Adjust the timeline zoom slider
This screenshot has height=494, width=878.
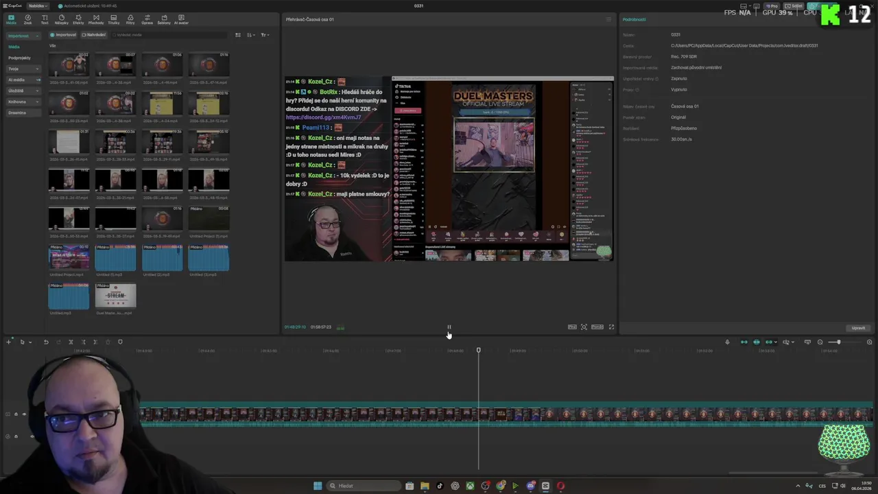tap(838, 342)
